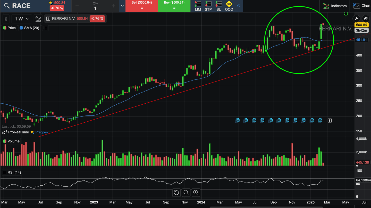Click the red Sell ($500.84) button
The width and height of the screenshot is (371, 208).
click(x=142, y=6)
